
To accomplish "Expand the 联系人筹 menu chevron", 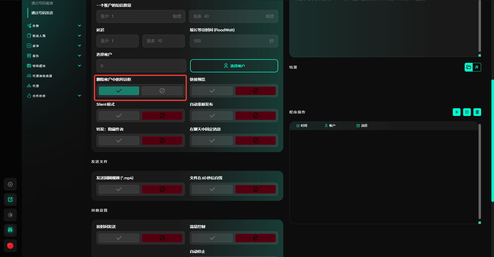I will coord(80,36).
